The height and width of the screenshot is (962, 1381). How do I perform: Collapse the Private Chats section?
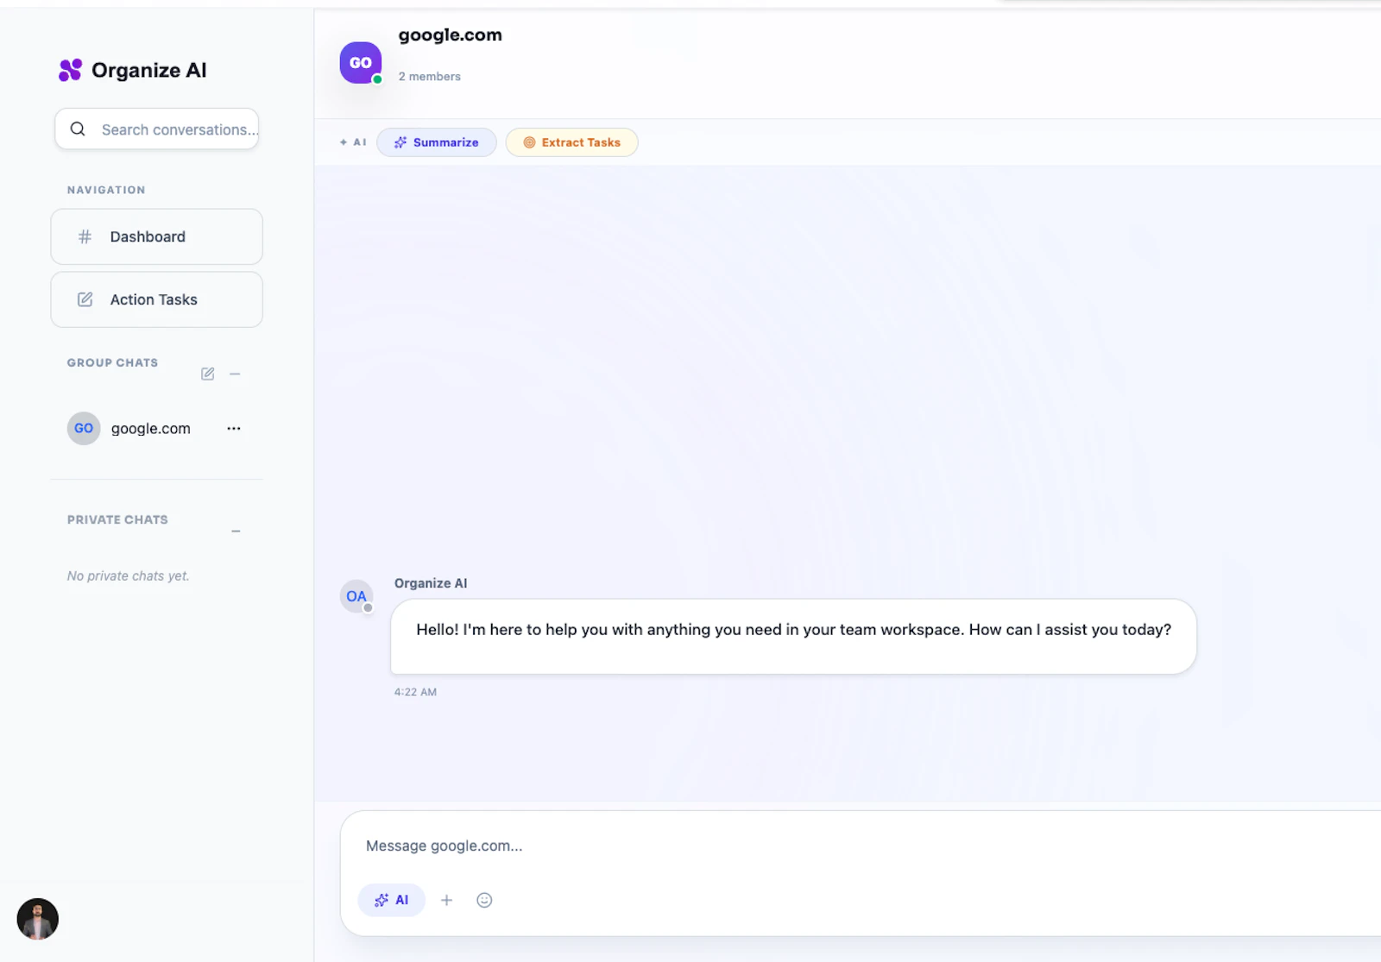(x=236, y=531)
